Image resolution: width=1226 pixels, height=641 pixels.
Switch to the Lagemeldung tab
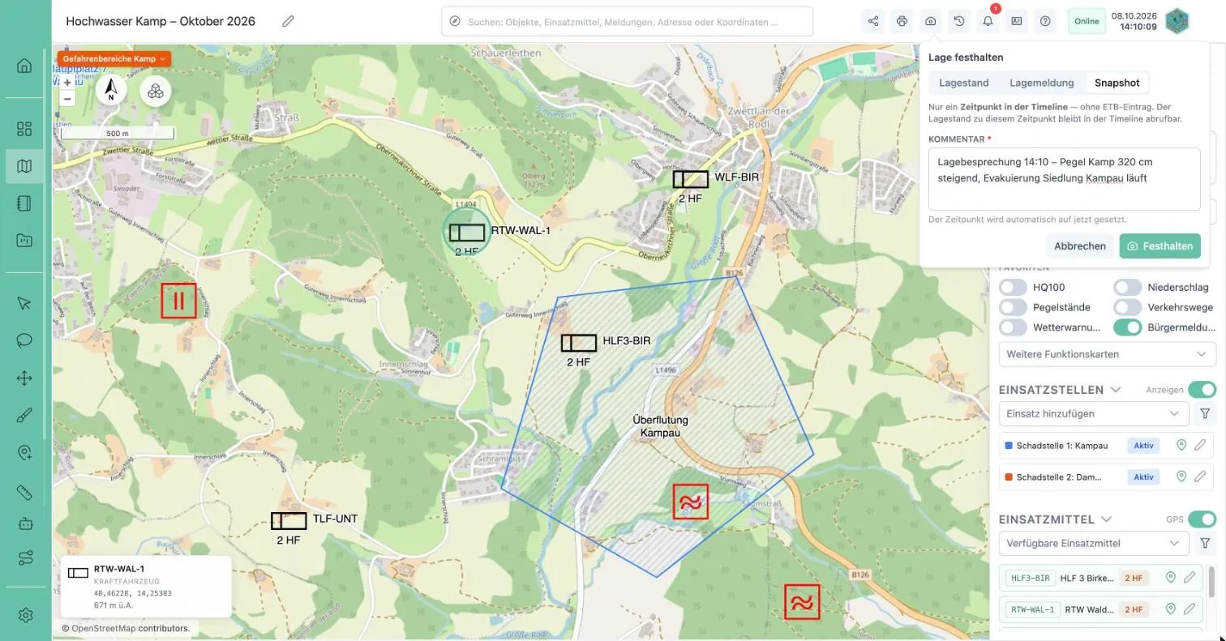(1041, 83)
